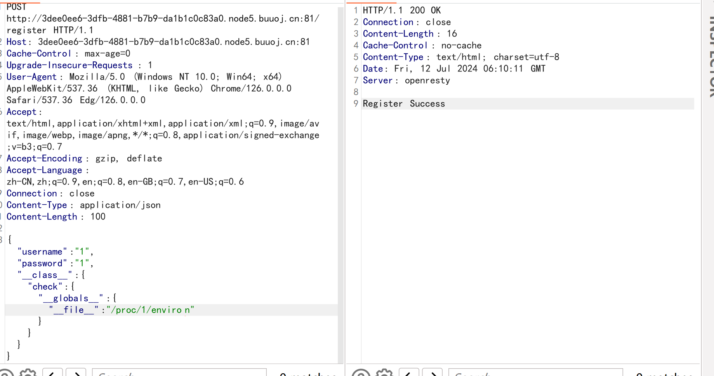Click Cache-Control header in the response
The height and width of the screenshot is (376, 714).
coord(395,45)
